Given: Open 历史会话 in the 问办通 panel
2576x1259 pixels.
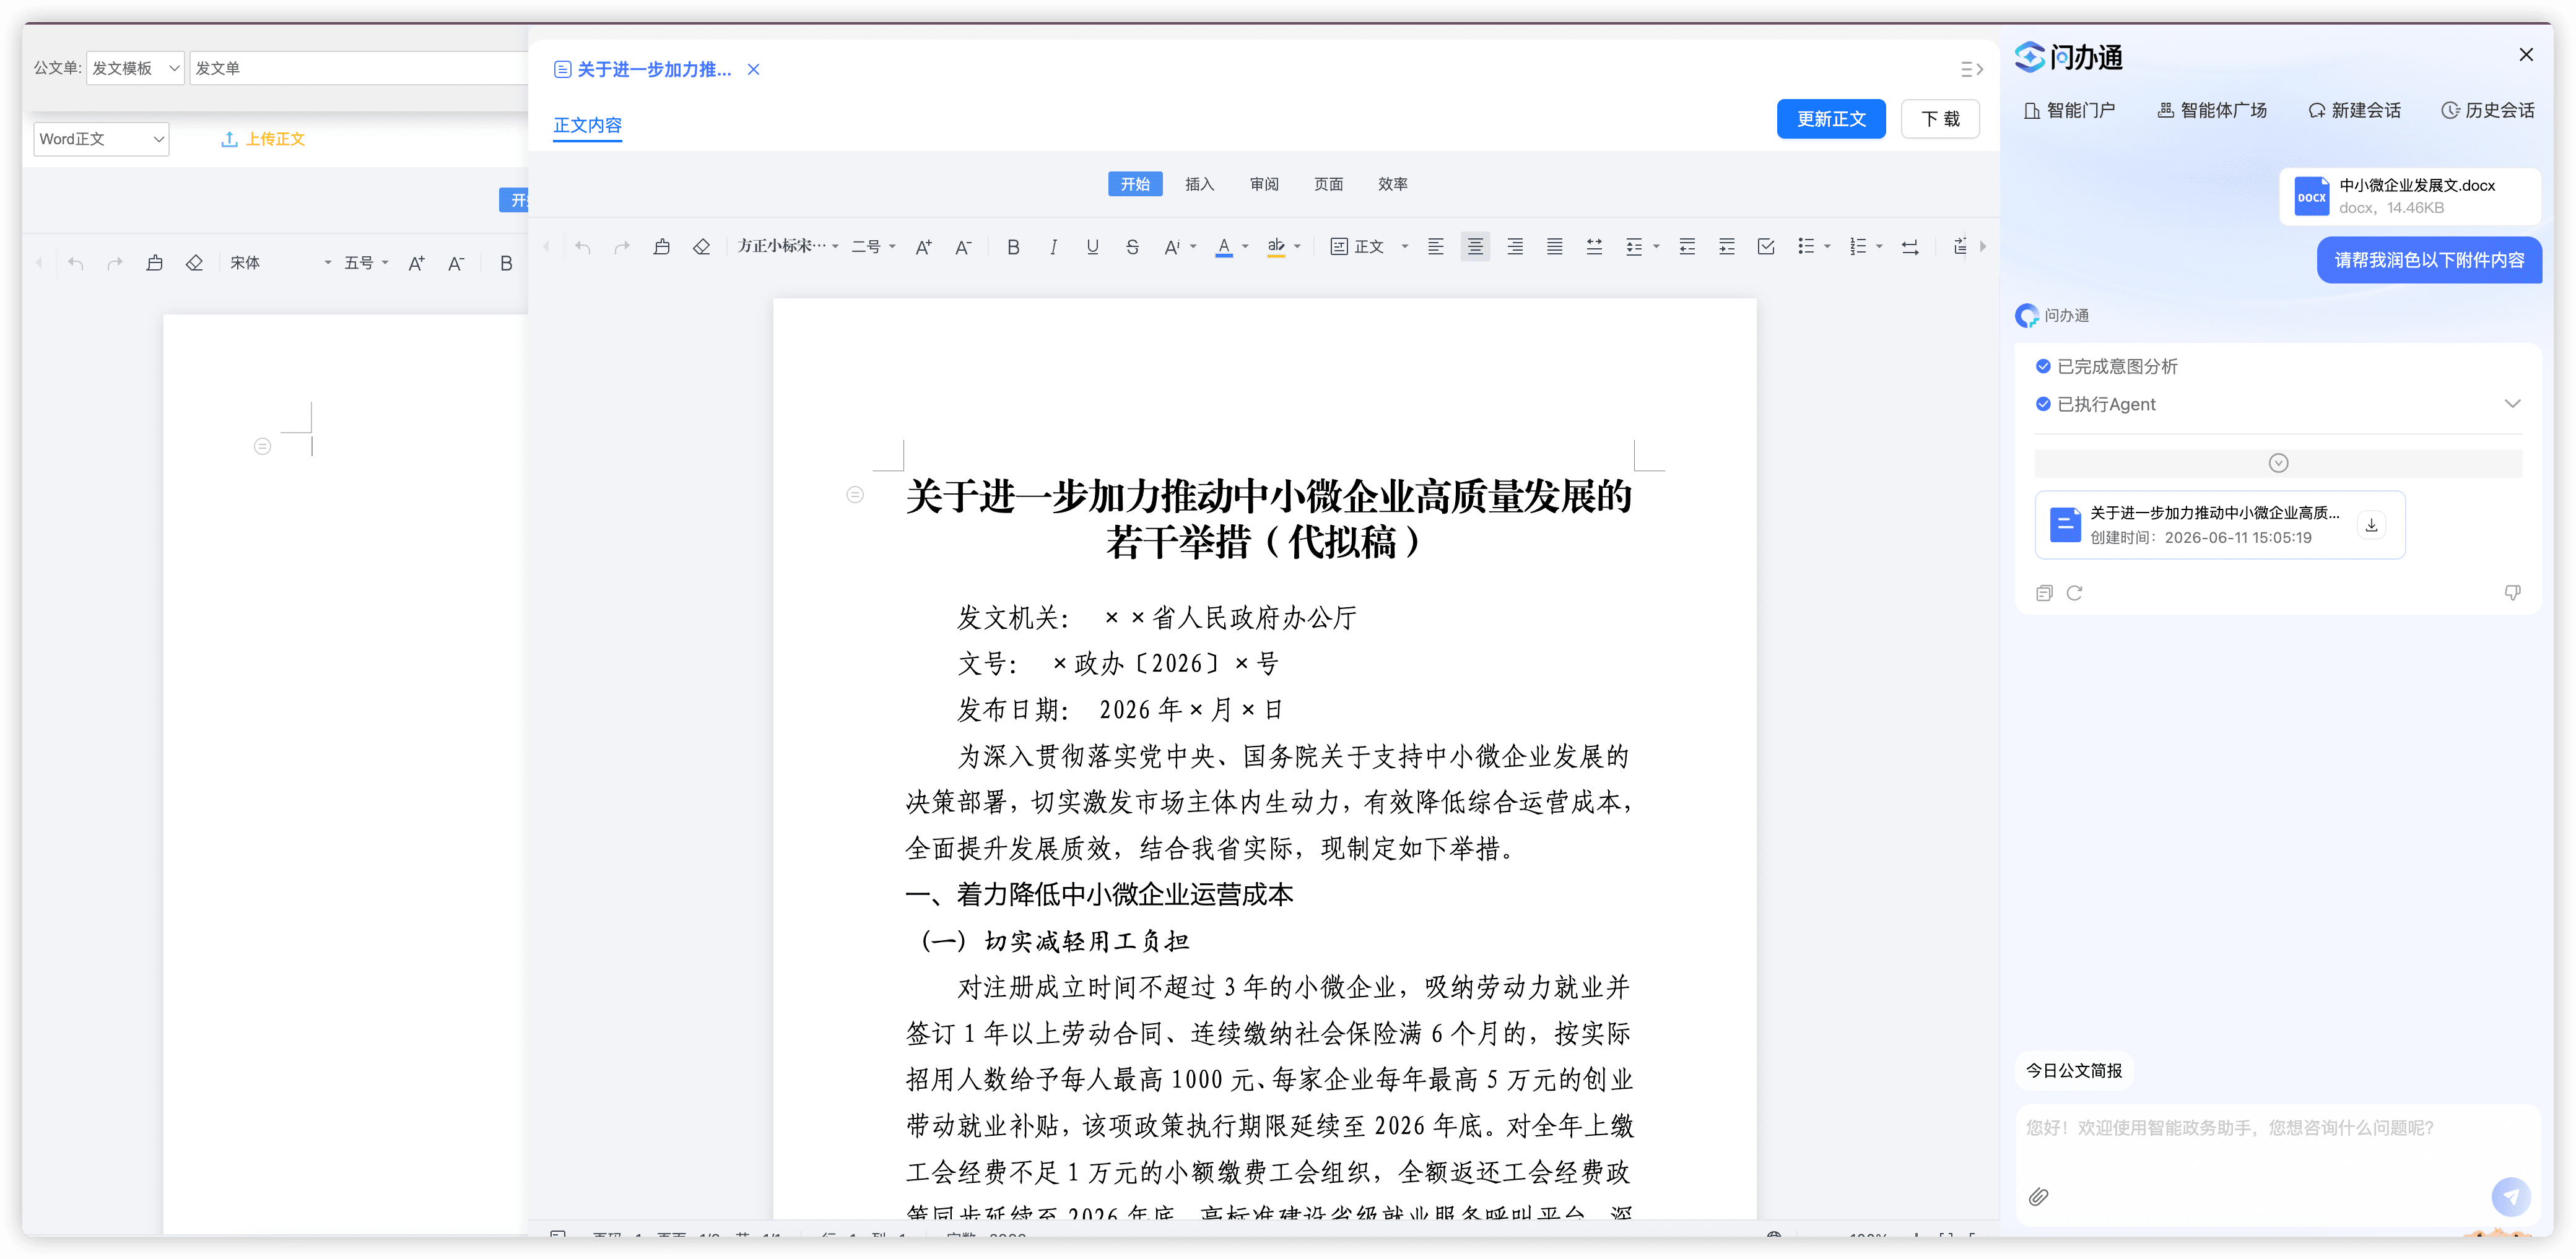Looking at the screenshot, I should (2488, 110).
